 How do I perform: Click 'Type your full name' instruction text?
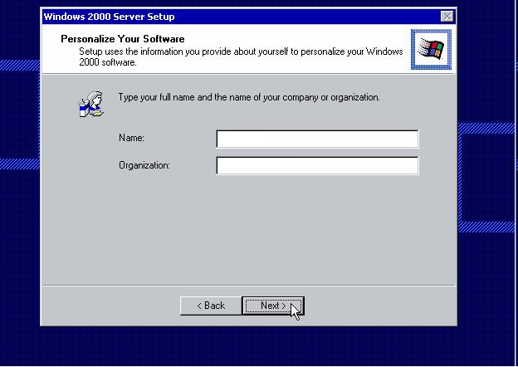249,97
